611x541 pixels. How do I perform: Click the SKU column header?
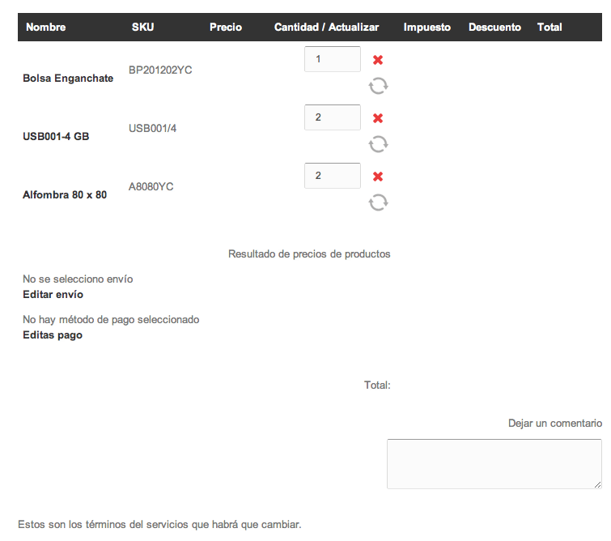(142, 27)
